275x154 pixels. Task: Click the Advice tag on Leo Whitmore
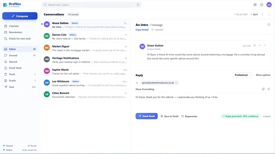pyautogui.click(x=76, y=81)
